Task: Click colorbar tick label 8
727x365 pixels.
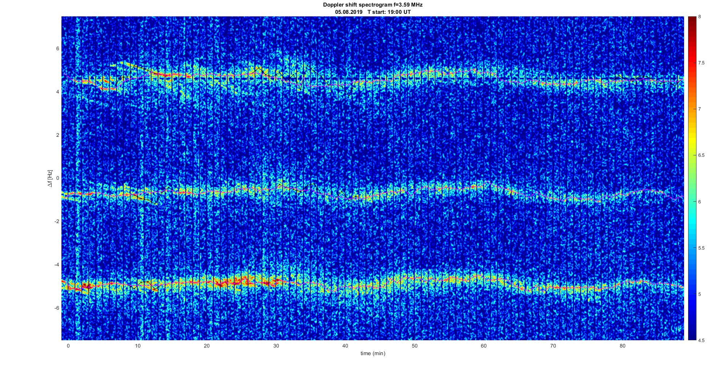Action: click(x=700, y=17)
